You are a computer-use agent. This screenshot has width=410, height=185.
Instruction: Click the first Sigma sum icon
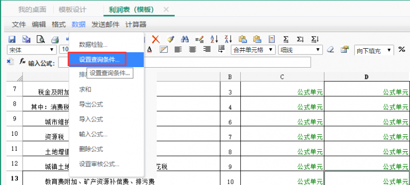point(286,39)
